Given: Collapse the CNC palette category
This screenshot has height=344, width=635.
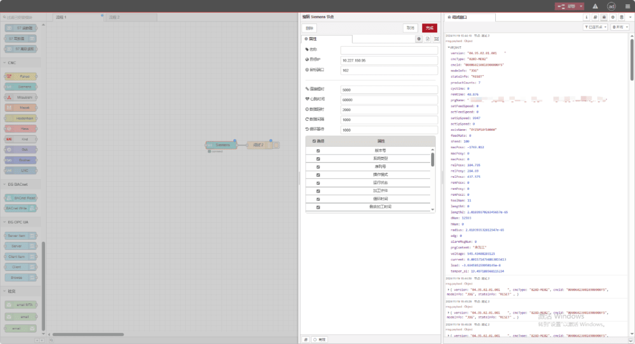Looking at the screenshot, I should coord(21,63).
